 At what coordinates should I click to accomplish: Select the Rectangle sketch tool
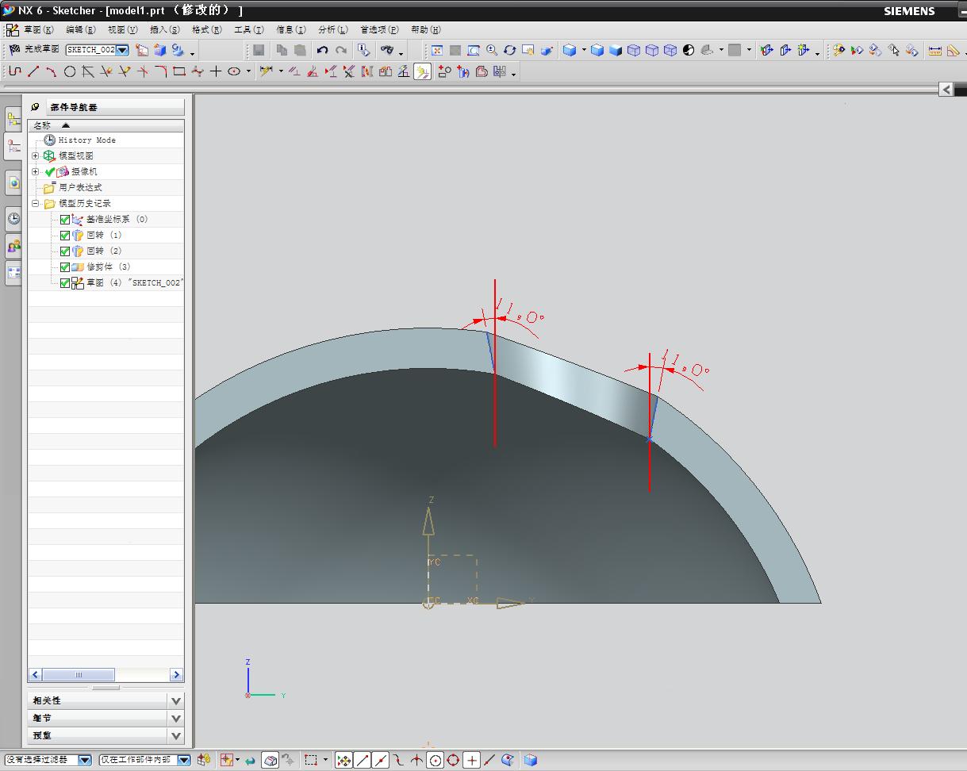[179, 71]
